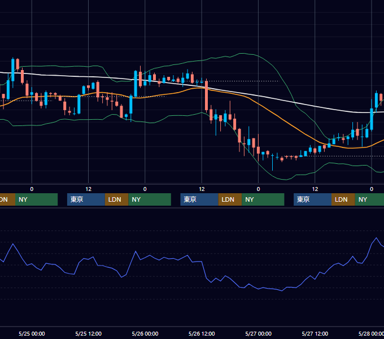Click the hour label 12 above 5/25 12:00
Image resolution: width=384 pixels, height=339 pixels.
[89, 189]
